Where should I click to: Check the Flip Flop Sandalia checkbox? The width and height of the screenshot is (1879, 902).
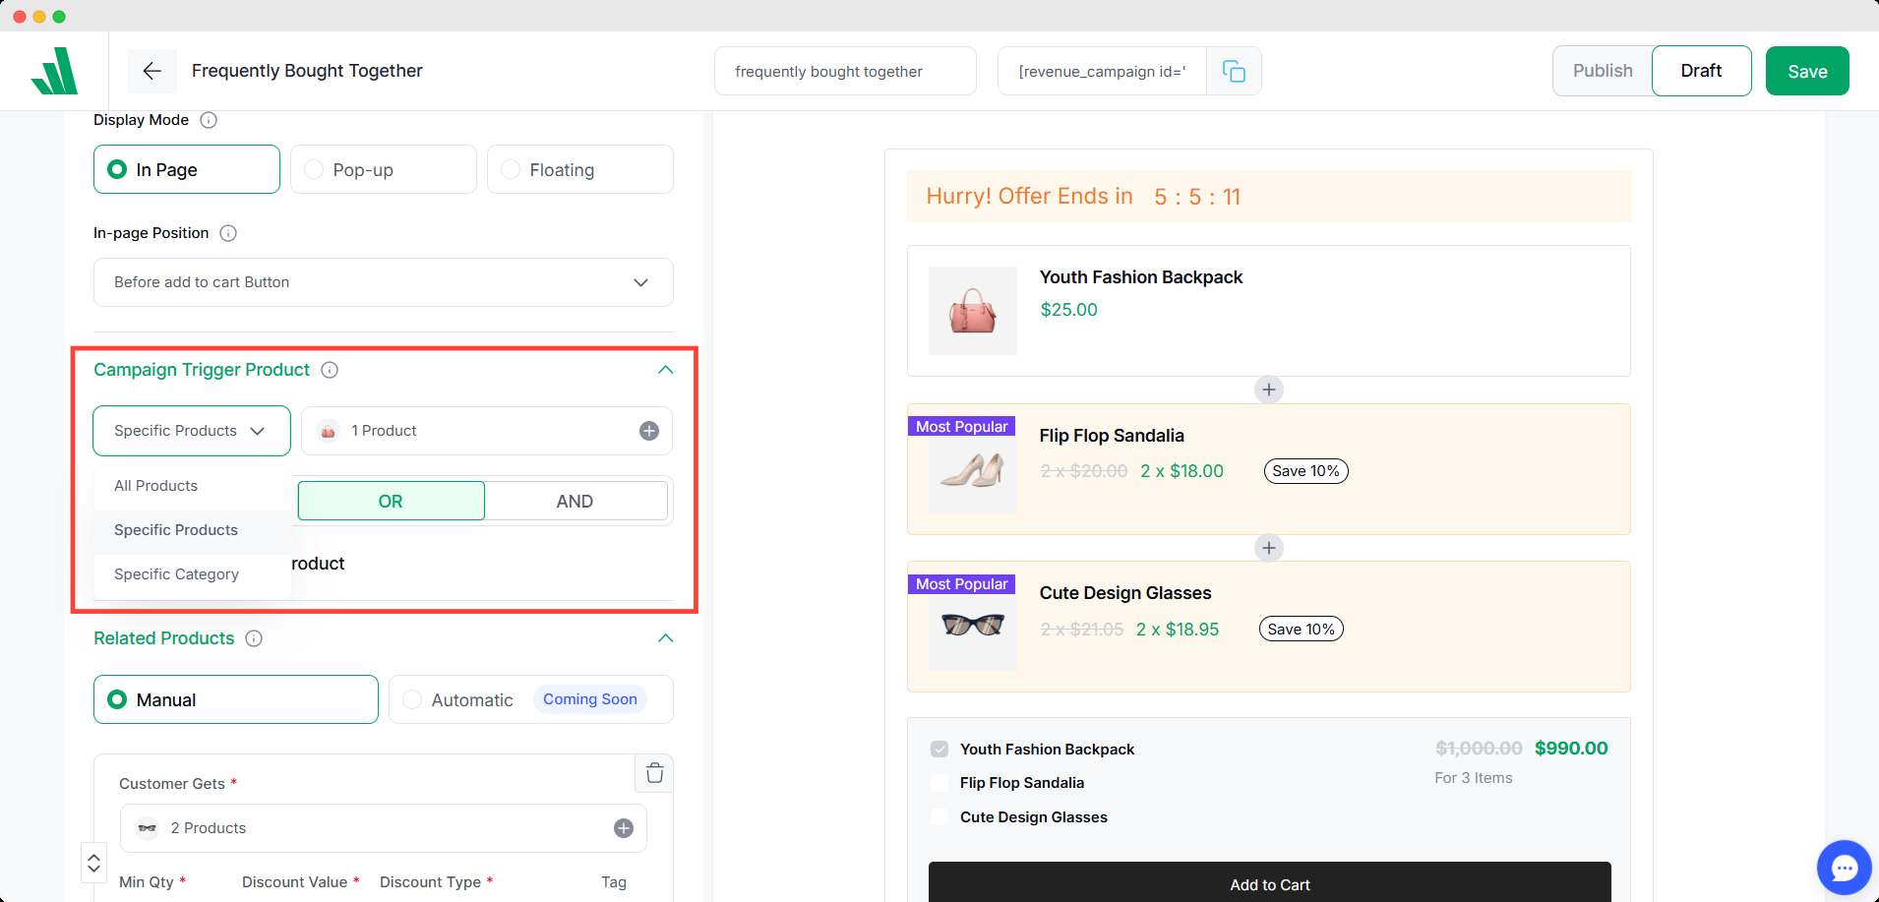(x=939, y=783)
